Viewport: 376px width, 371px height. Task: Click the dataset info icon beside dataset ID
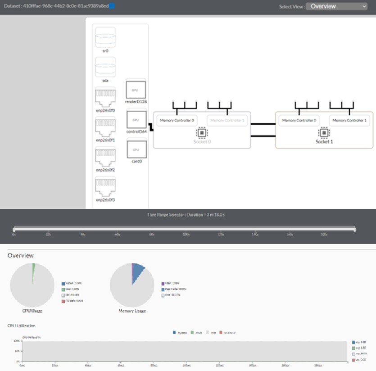point(112,6)
